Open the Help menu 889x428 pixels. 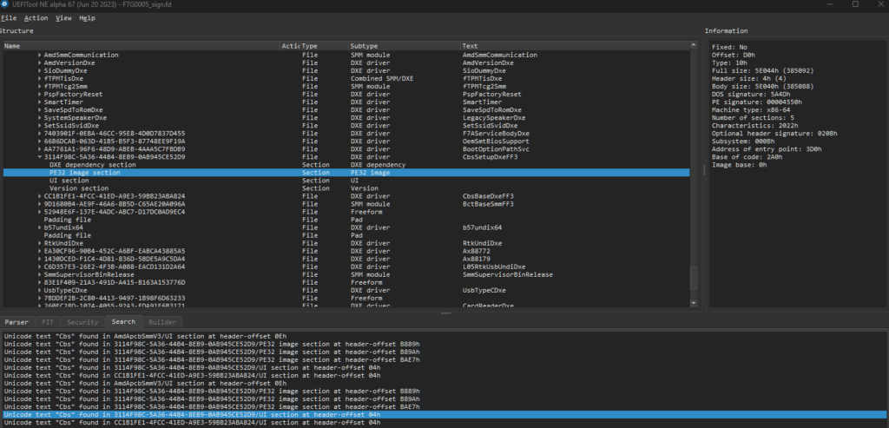pyautogui.click(x=87, y=18)
